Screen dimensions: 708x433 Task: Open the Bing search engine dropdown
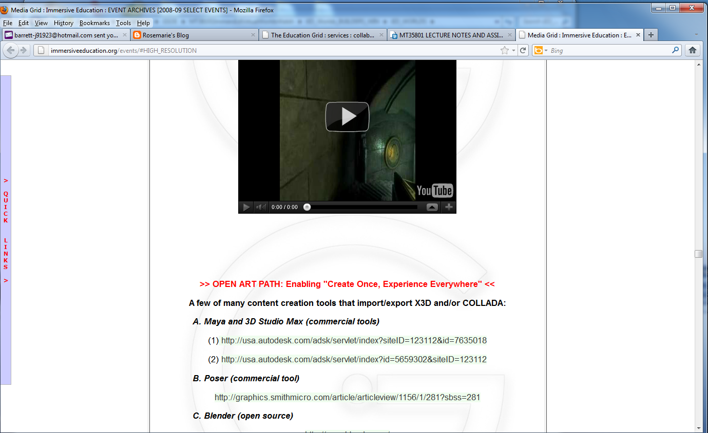point(541,50)
